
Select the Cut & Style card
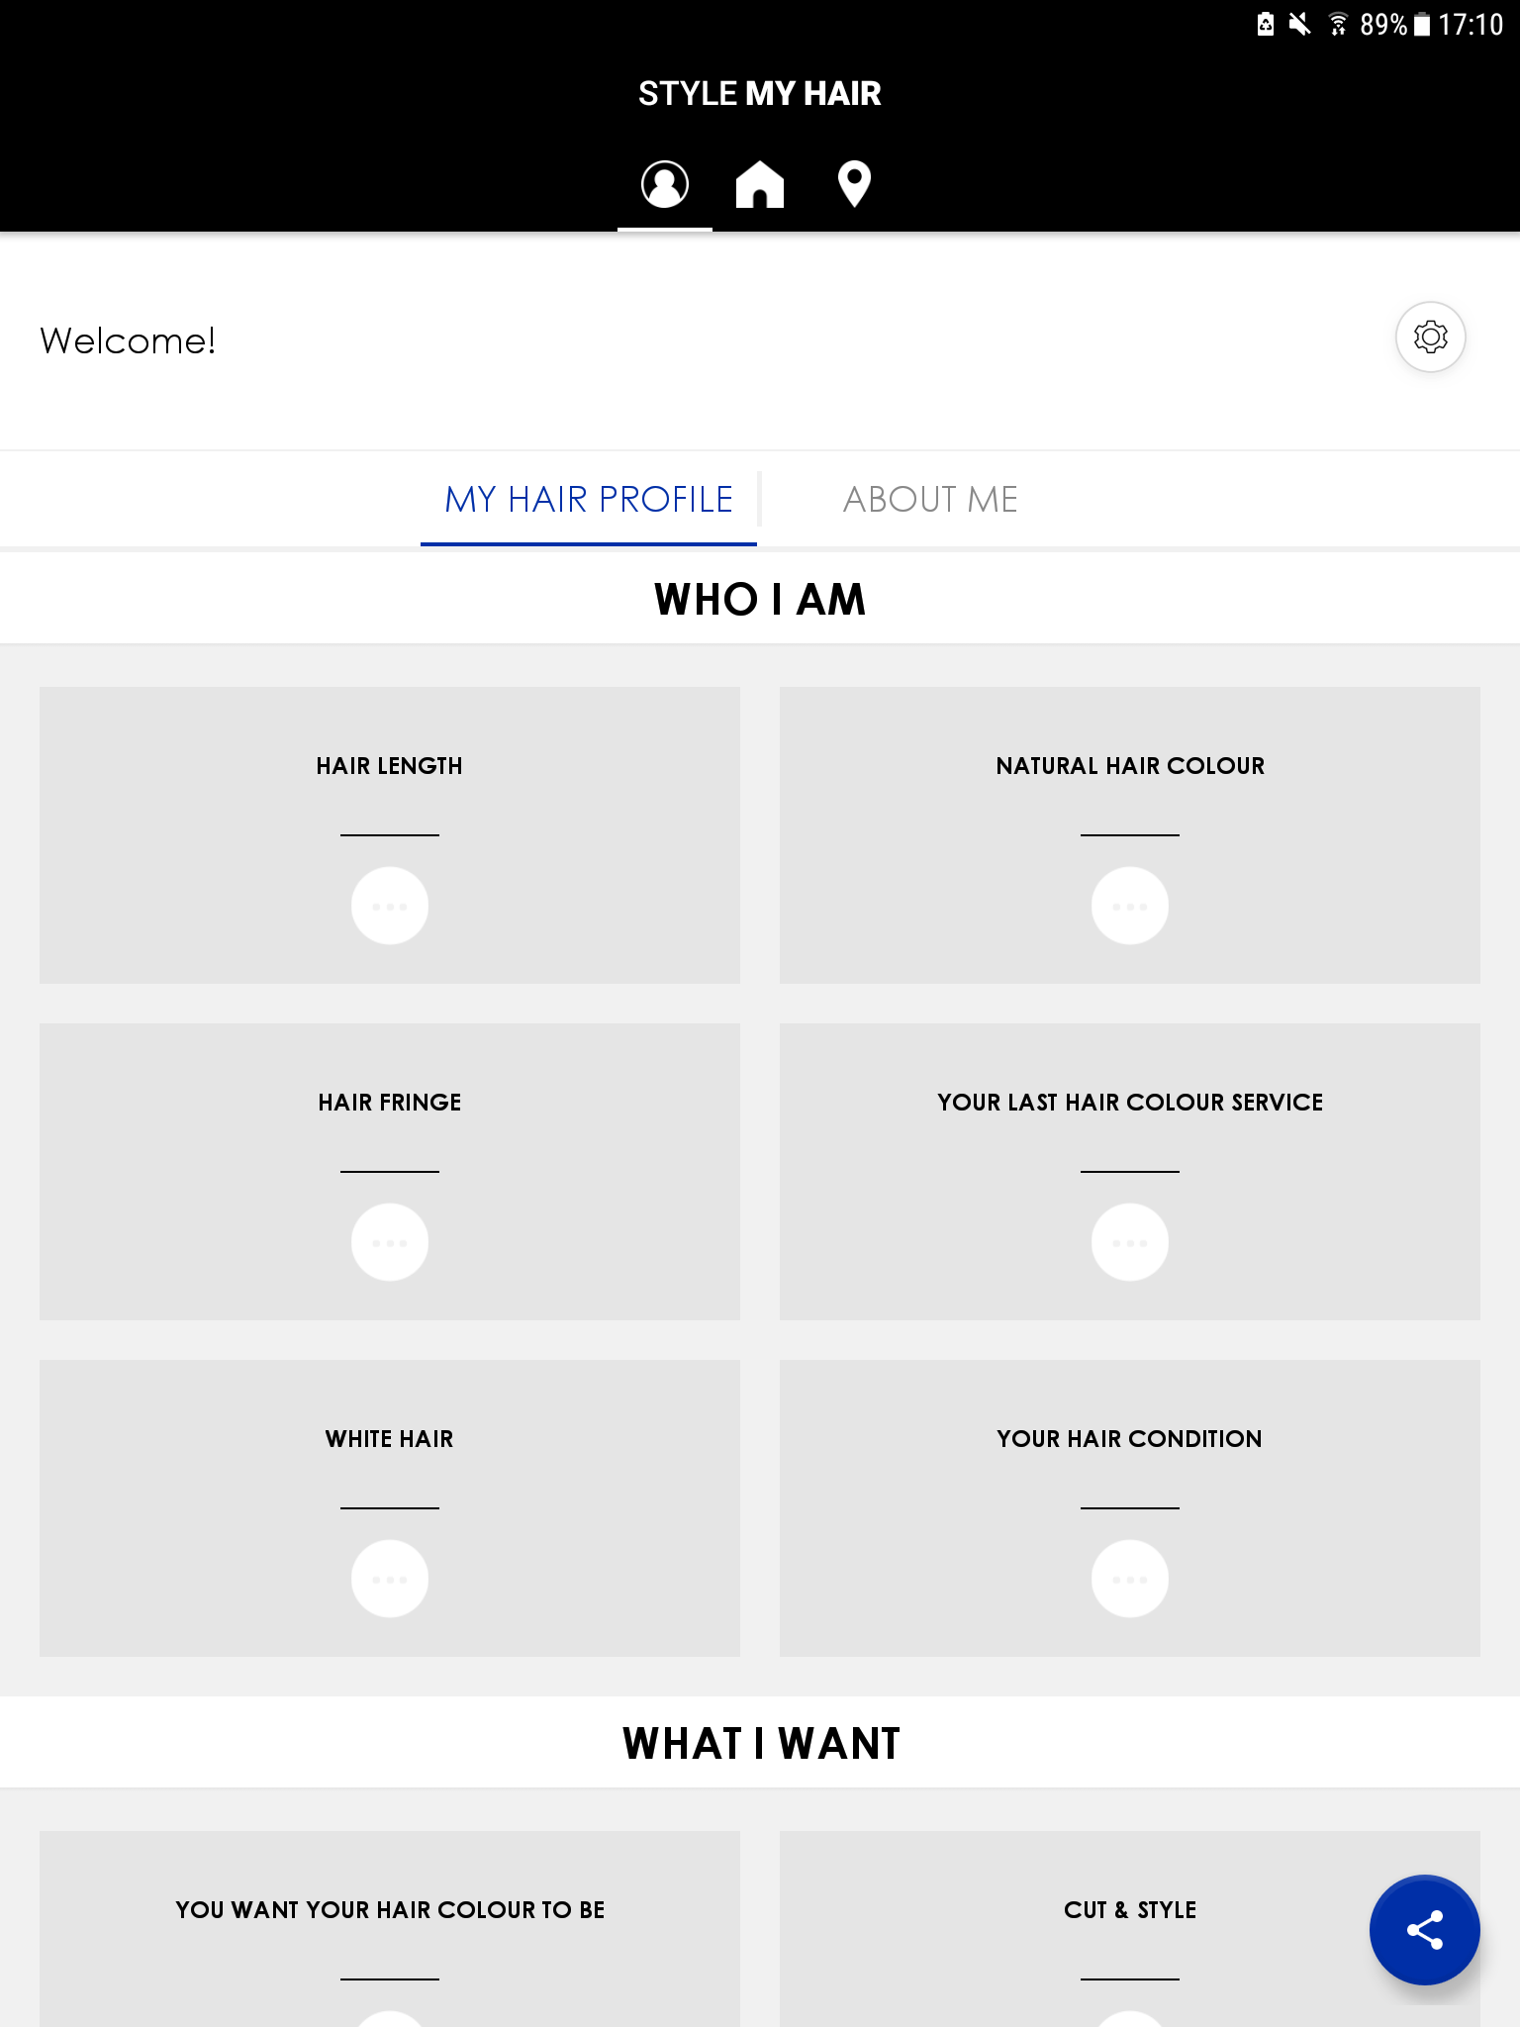[1129, 1910]
